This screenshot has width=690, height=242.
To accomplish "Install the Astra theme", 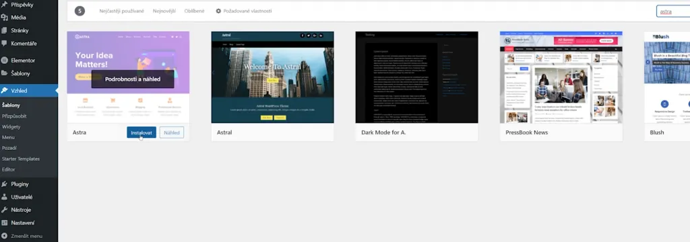I will coord(142,132).
